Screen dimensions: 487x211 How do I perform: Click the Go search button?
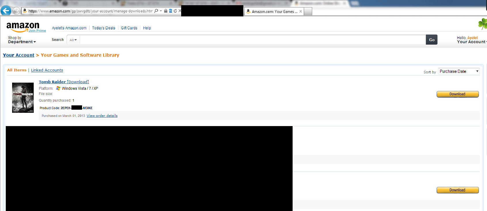(432, 40)
